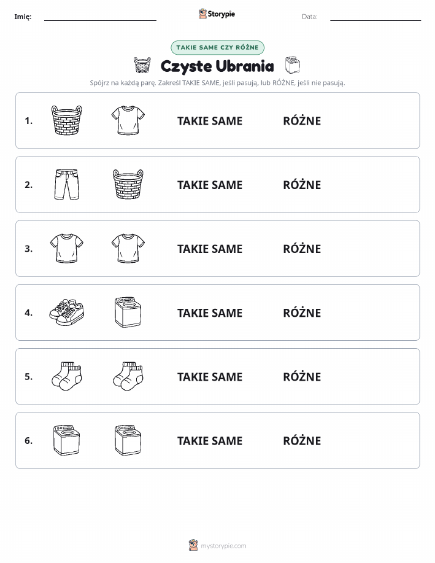The width and height of the screenshot is (435, 563).
Task: Open the mystorypie.com footer link
Action: tap(217, 545)
